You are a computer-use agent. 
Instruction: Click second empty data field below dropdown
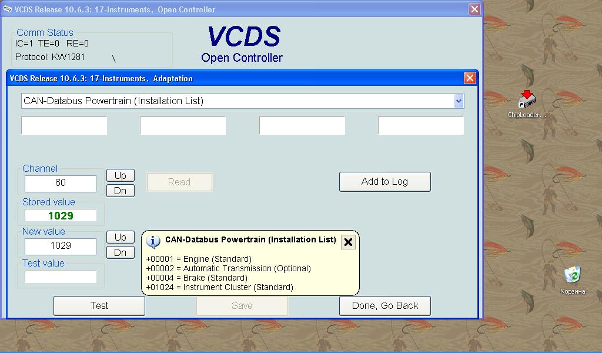pos(183,125)
